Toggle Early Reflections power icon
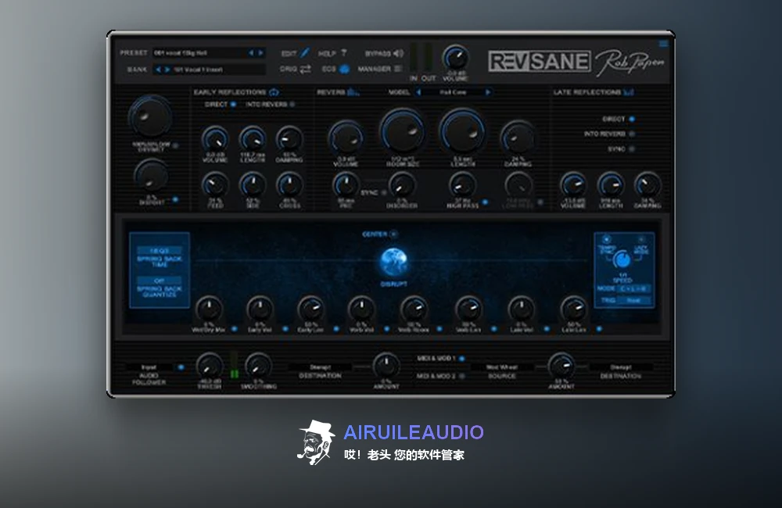 pyautogui.click(x=274, y=92)
